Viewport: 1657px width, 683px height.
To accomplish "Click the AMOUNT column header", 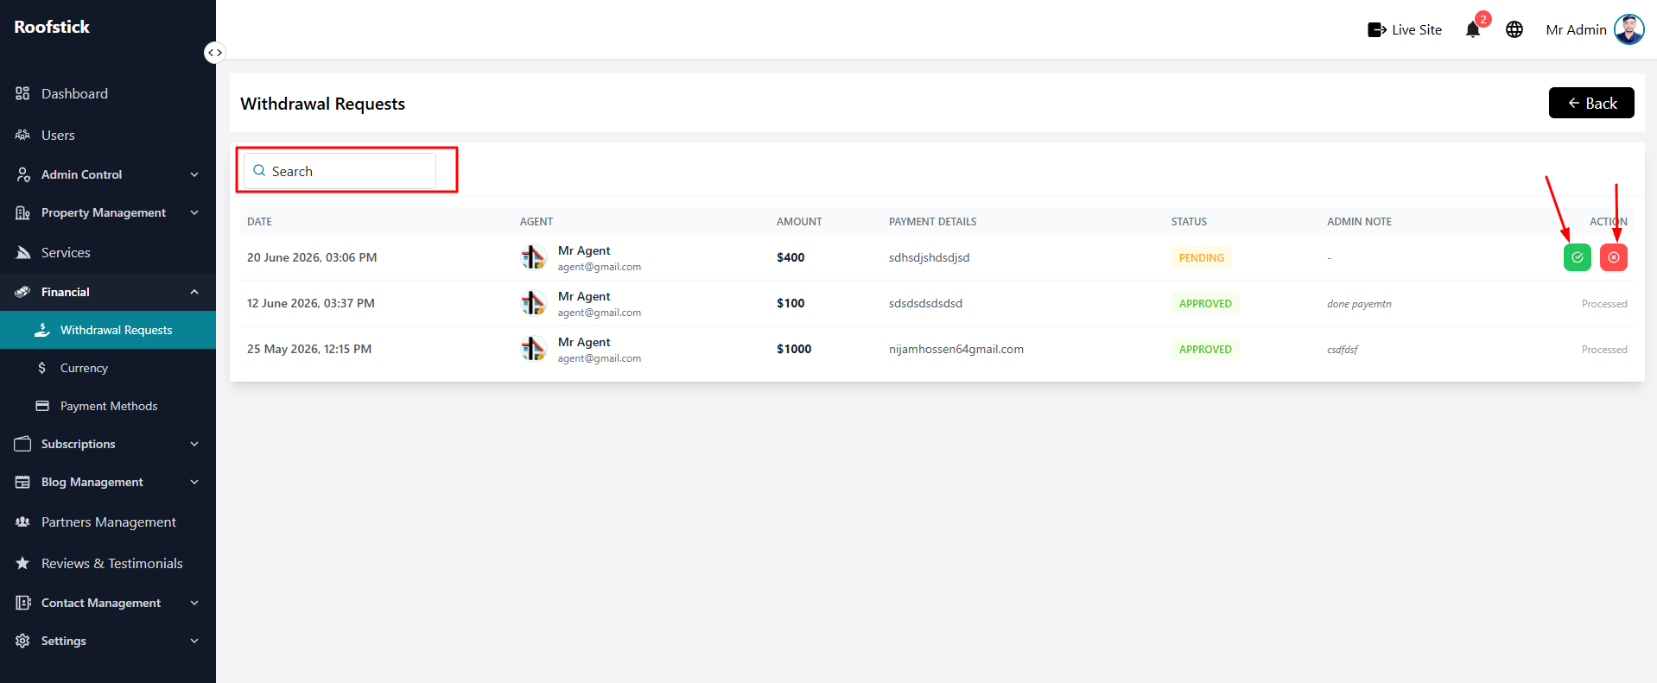I will pos(799,222).
